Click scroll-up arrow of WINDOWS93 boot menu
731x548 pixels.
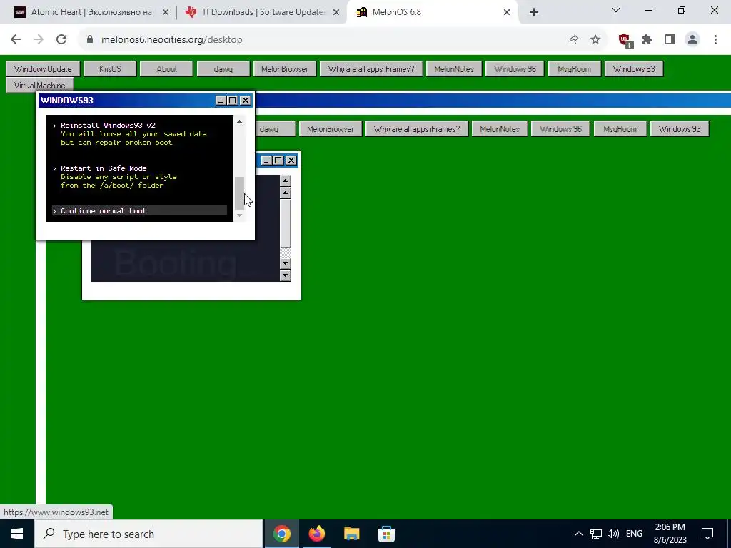click(239, 121)
